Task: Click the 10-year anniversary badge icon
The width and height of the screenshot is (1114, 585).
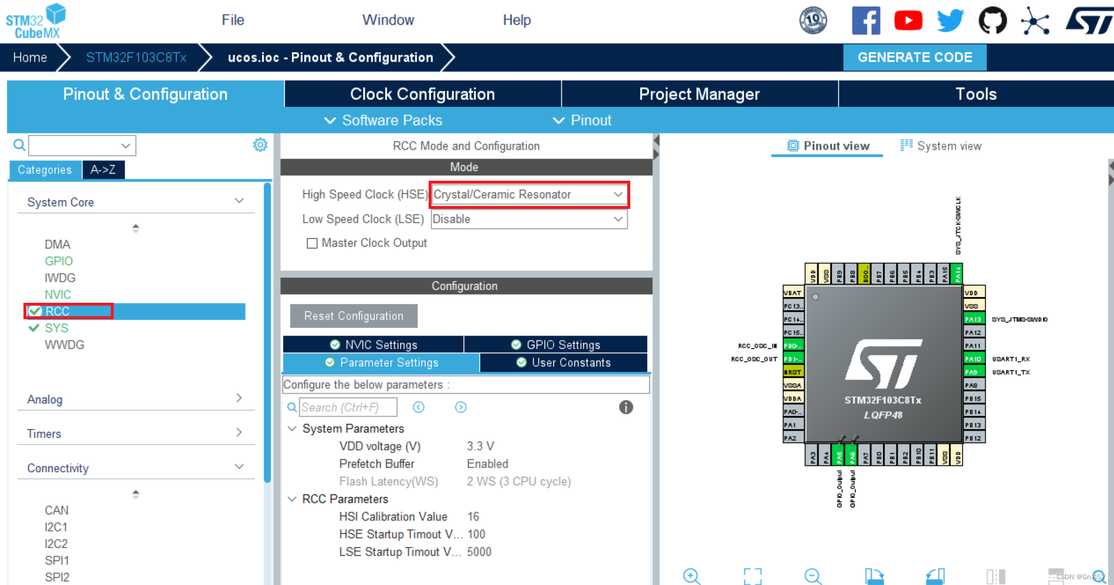Action: (x=813, y=21)
